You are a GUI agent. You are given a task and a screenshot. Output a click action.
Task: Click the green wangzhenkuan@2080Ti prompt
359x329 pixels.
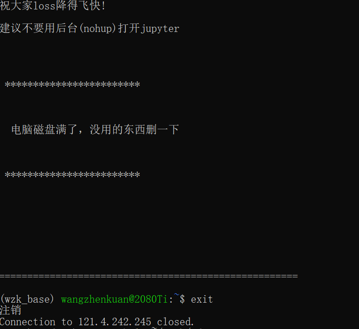click(114, 299)
